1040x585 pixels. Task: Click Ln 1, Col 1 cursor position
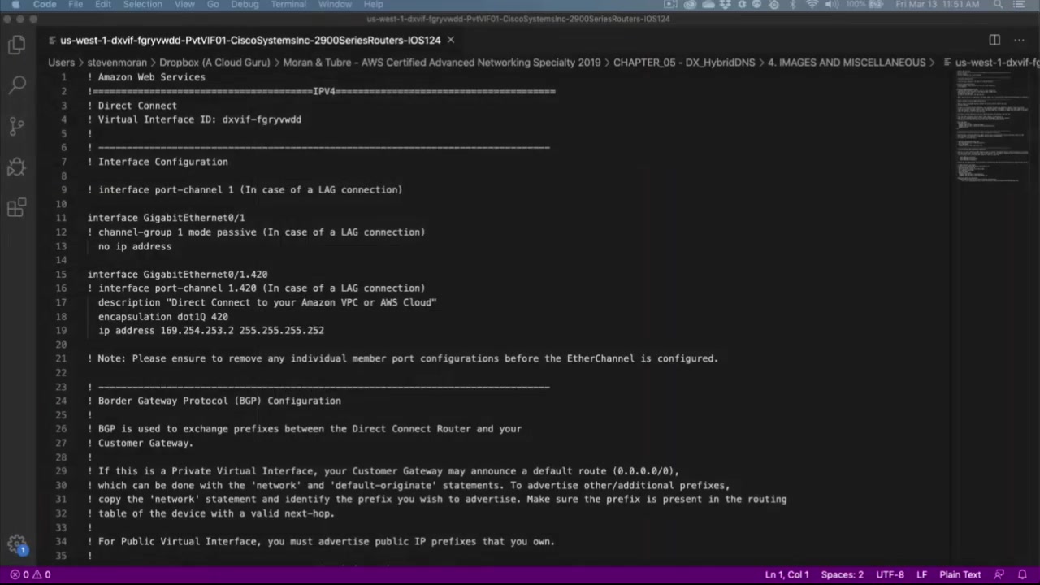click(787, 574)
